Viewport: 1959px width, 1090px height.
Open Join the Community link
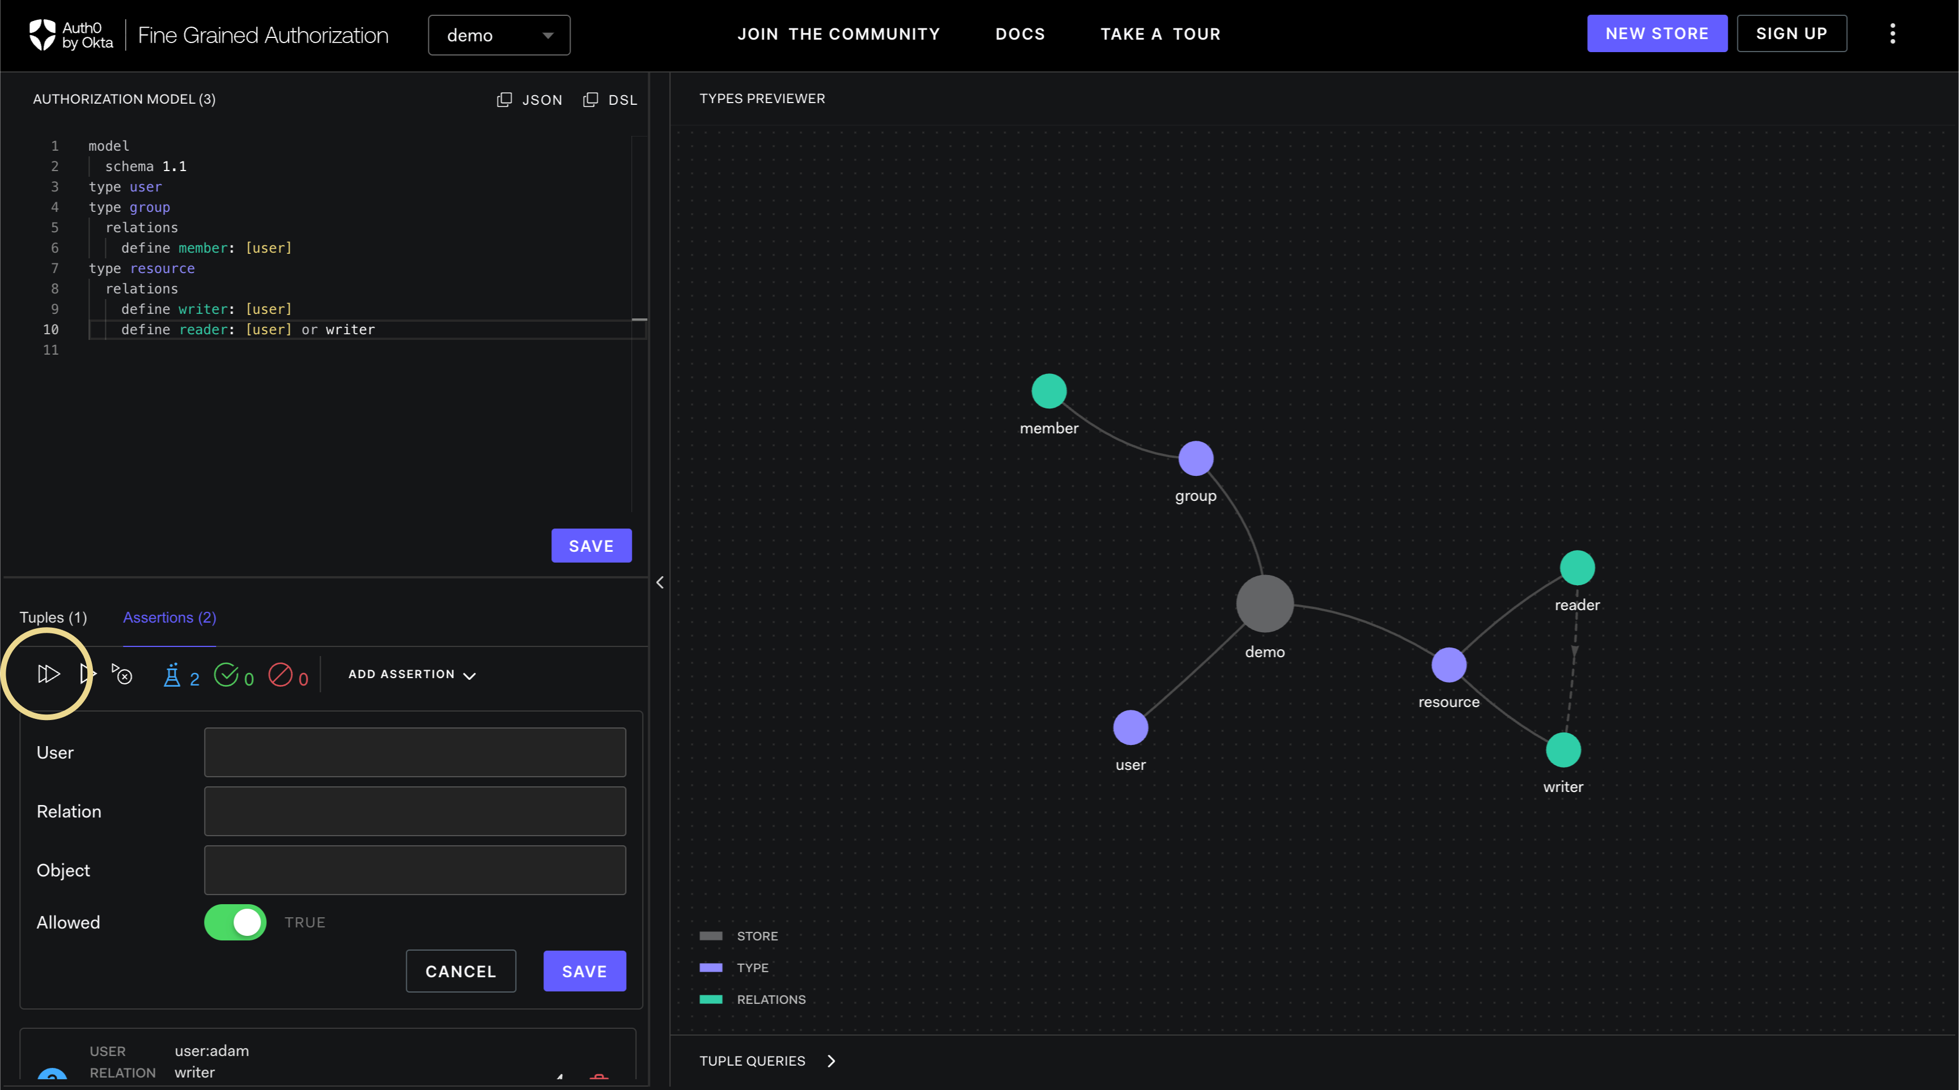click(838, 34)
